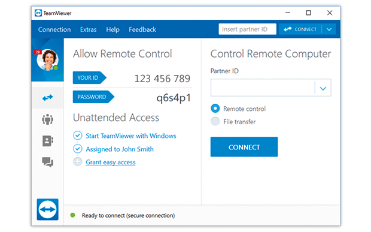Open the Connection menu
371x232 pixels.
(x=54, y=29)
